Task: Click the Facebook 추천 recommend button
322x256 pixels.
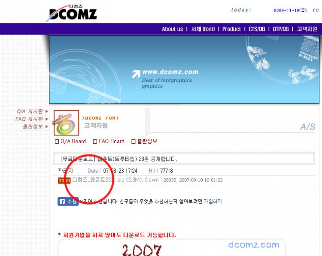Action: coord(68,202)
